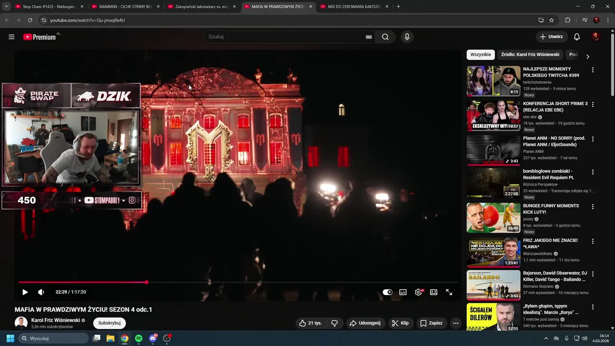Viewport: 615px width, 346px height.
Task: Open YouTube notifications bell
Action: [577, 37]
